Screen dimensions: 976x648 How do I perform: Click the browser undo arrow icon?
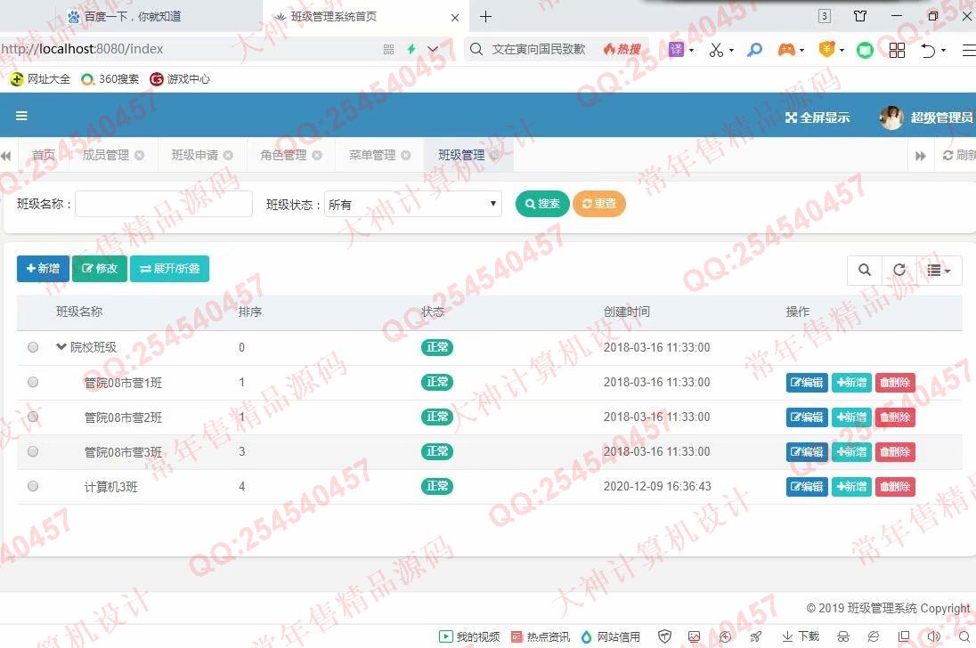click(928, 51)
